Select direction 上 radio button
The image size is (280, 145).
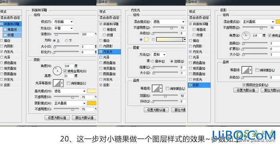coord(54,41)
